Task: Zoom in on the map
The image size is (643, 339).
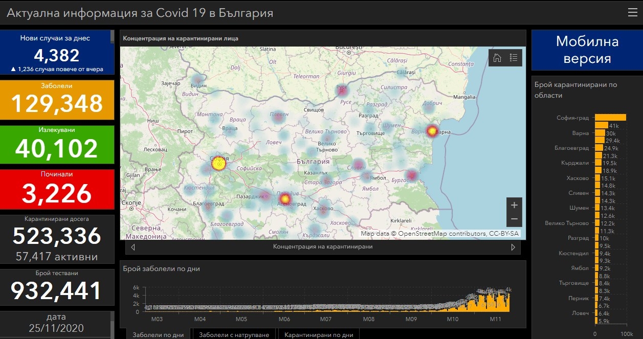Action: click(x=514, y=205)
